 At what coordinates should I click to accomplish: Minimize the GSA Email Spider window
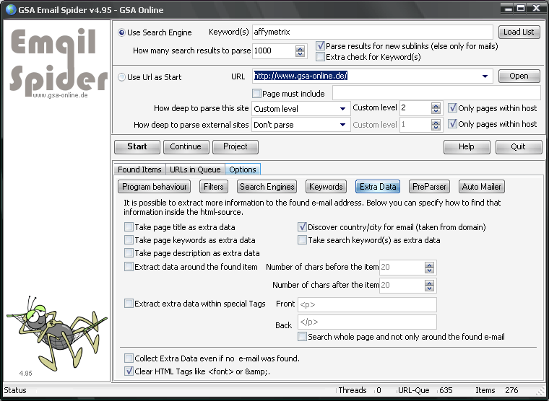tap(509, 9)
